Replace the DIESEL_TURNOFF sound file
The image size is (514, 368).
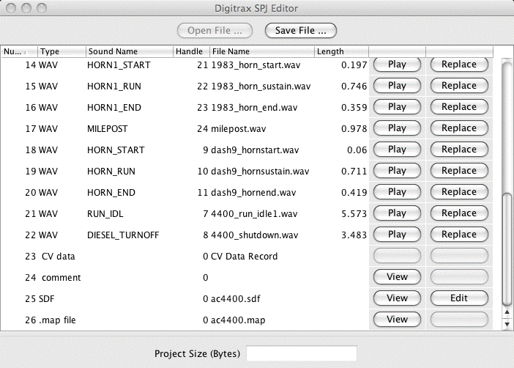point(459,235)
